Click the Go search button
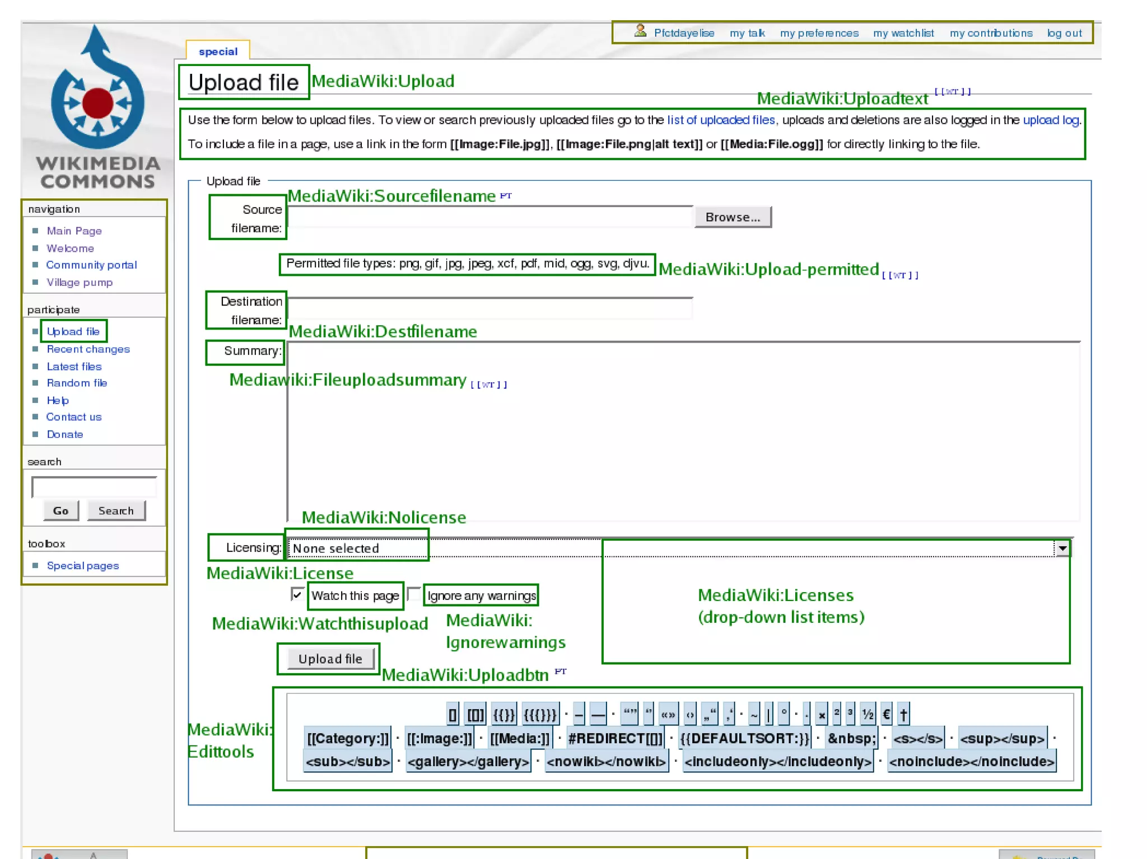Screen dimensions: 1147x859 [60, 510]
